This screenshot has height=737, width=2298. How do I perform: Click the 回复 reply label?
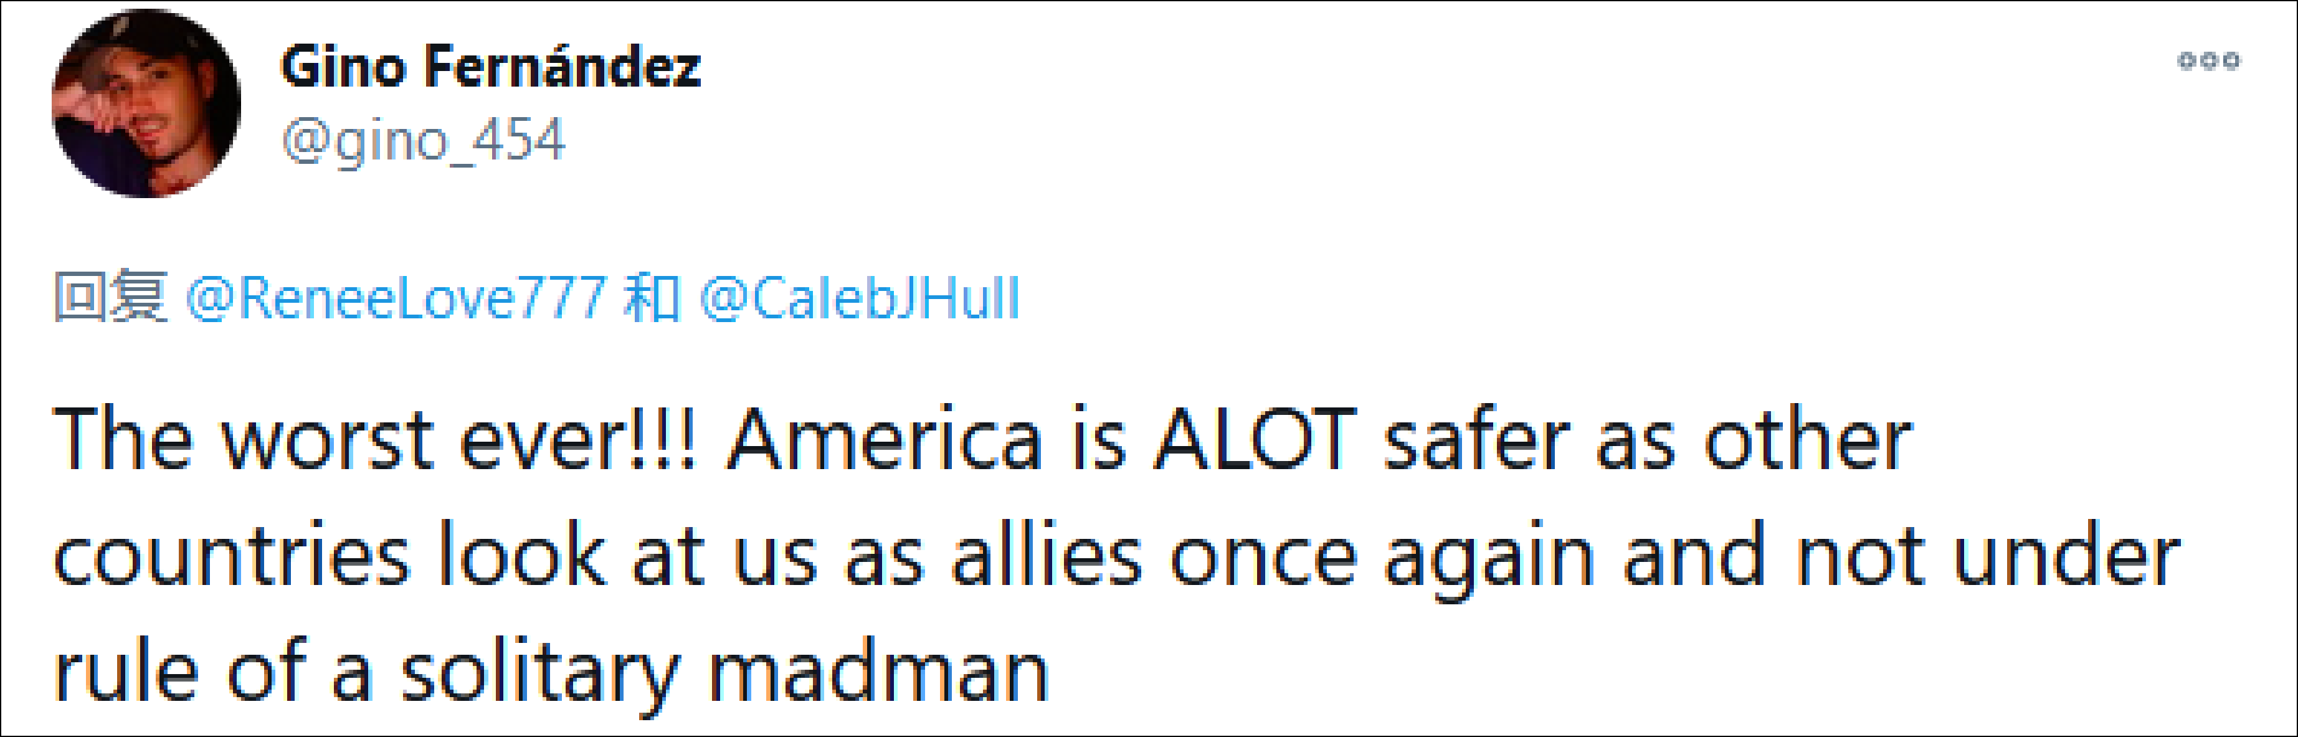[x=111, y=298]
